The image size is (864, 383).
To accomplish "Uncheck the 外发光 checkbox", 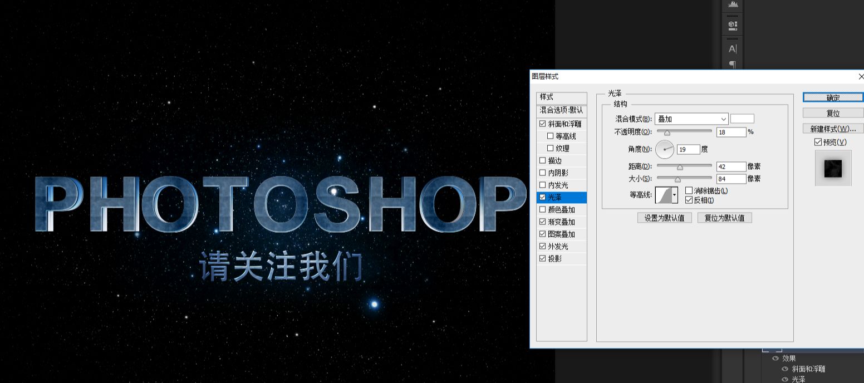I will click(x=543, y=247).
